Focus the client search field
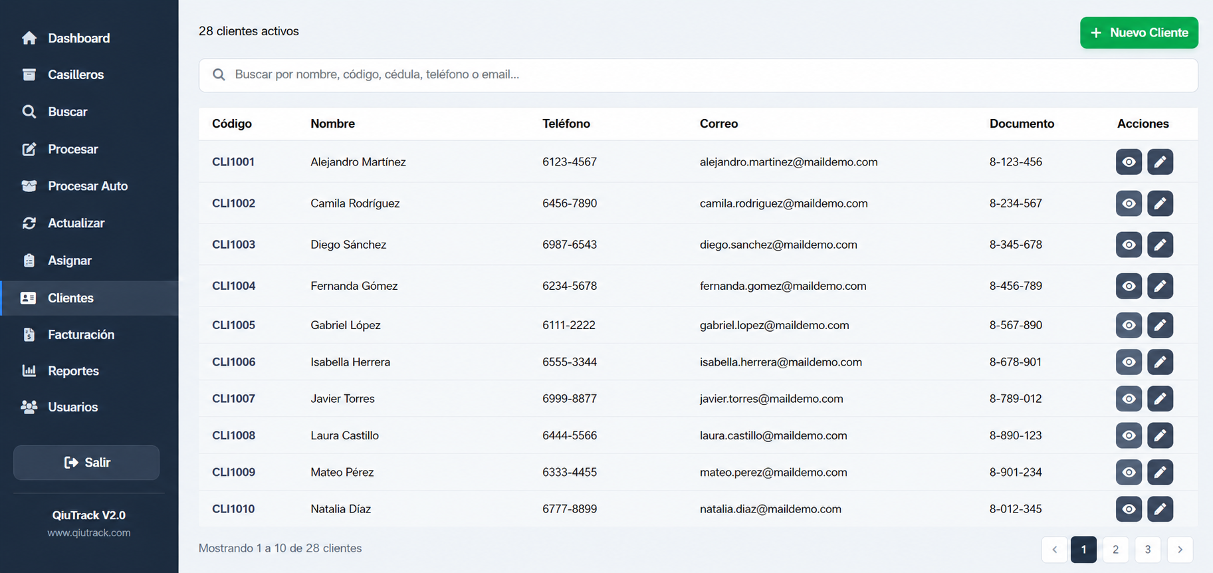Image resolution: width=1213 pixels, height=573 pixels. click(698, 75)
